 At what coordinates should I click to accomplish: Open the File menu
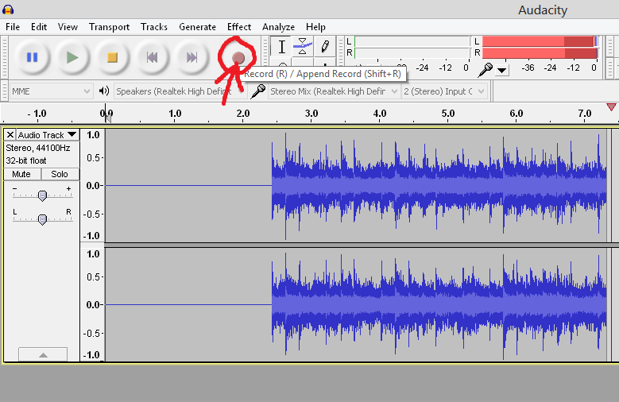pyautogui.click(x=13, y=27)
